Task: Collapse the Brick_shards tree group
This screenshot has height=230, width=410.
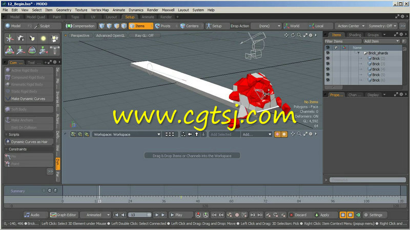Action: point(358,53)
